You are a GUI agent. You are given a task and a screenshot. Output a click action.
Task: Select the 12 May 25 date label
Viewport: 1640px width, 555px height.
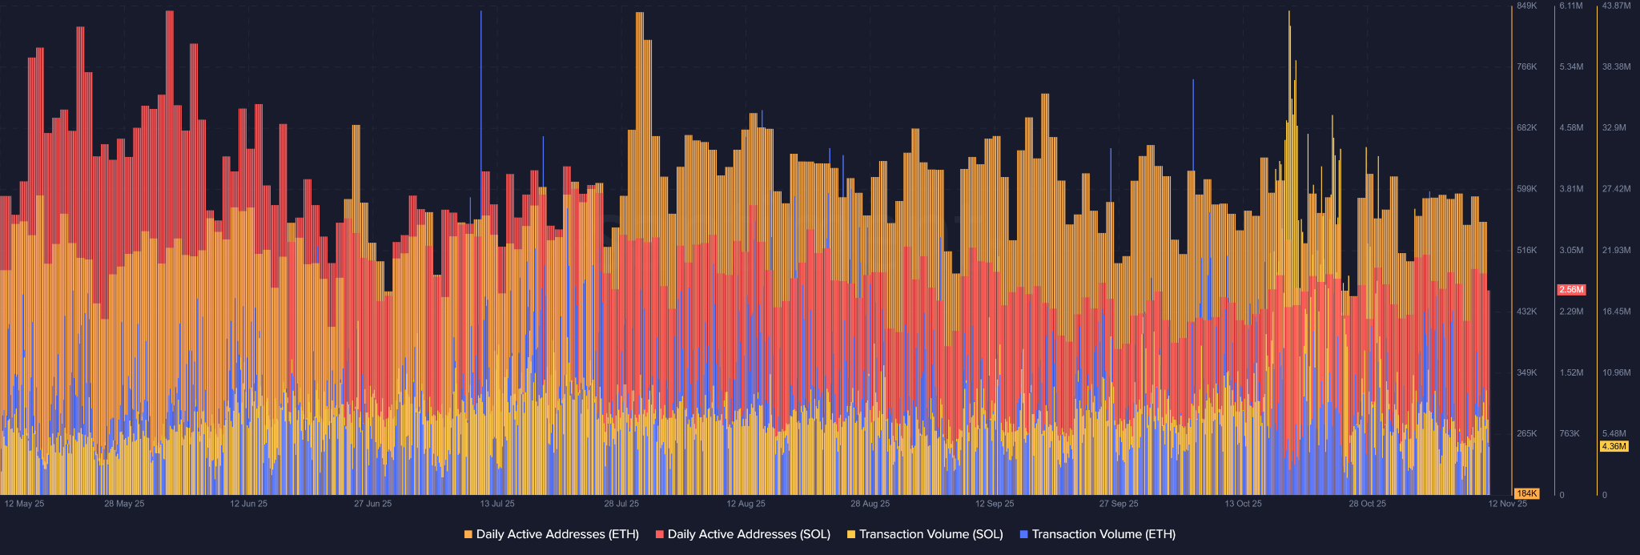point(25,504)
